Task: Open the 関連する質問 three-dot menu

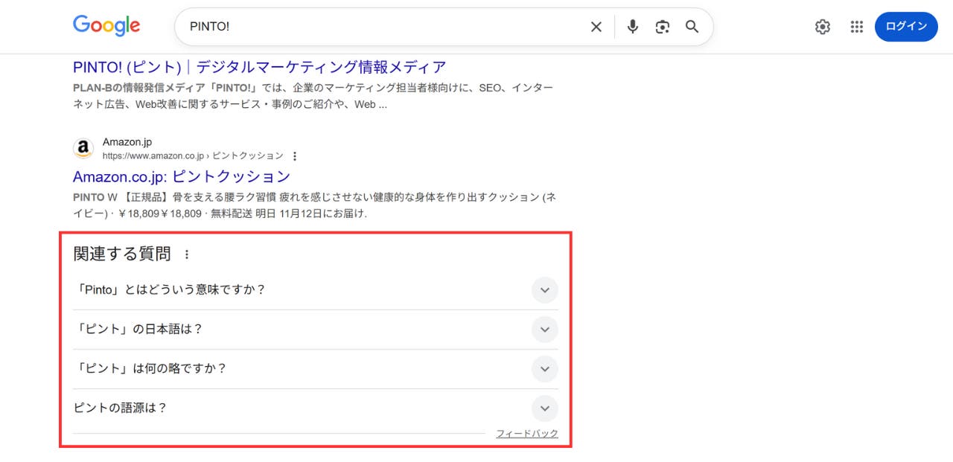Action: coord(186,254)
